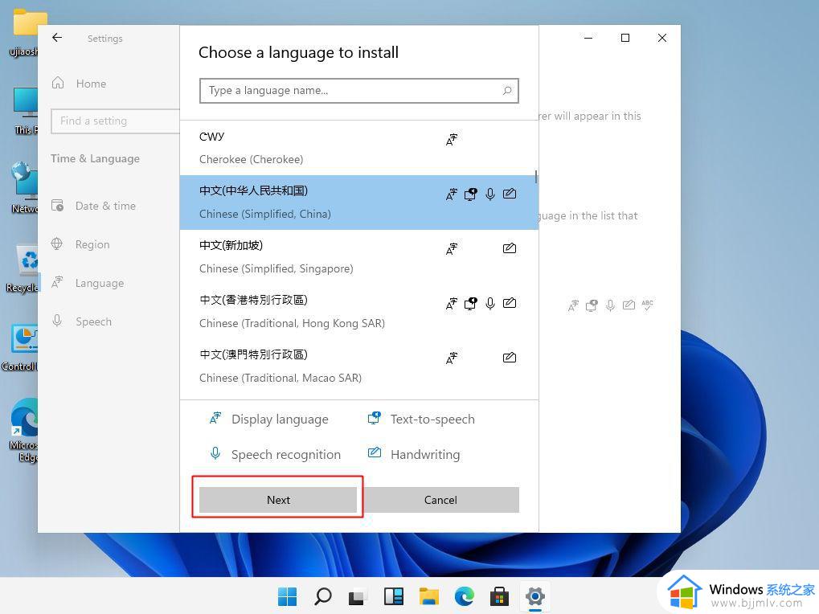Select Chinese (Traditional, Macao SAR) language
Screen dimensions: 819x614
(358, 366)
